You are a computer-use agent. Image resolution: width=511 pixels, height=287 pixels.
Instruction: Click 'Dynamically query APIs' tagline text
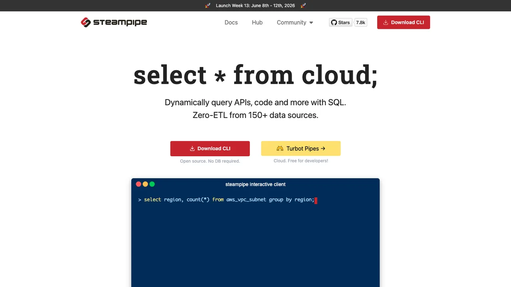click(x=255, y=102)
